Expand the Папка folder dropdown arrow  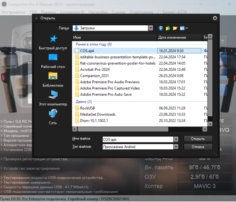[x=151, y=28]
